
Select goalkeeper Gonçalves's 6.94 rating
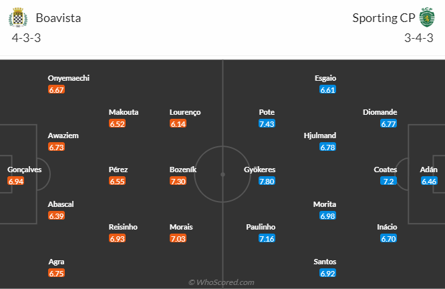point(16,181)
